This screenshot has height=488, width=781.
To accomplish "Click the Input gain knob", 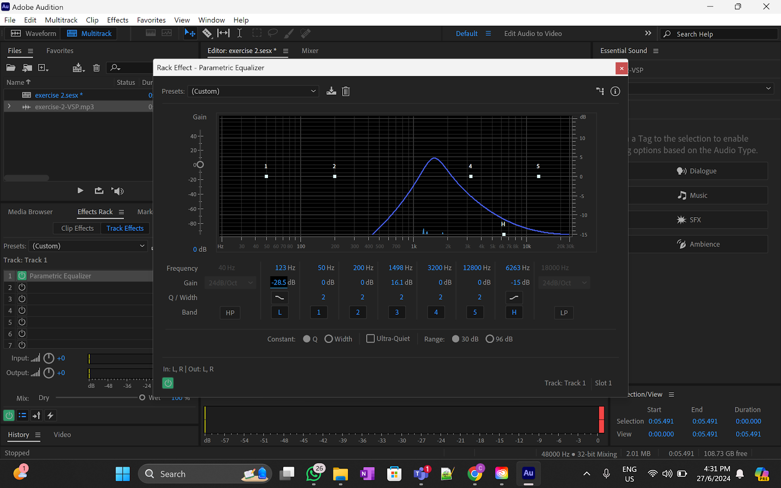I will (49, 358).
